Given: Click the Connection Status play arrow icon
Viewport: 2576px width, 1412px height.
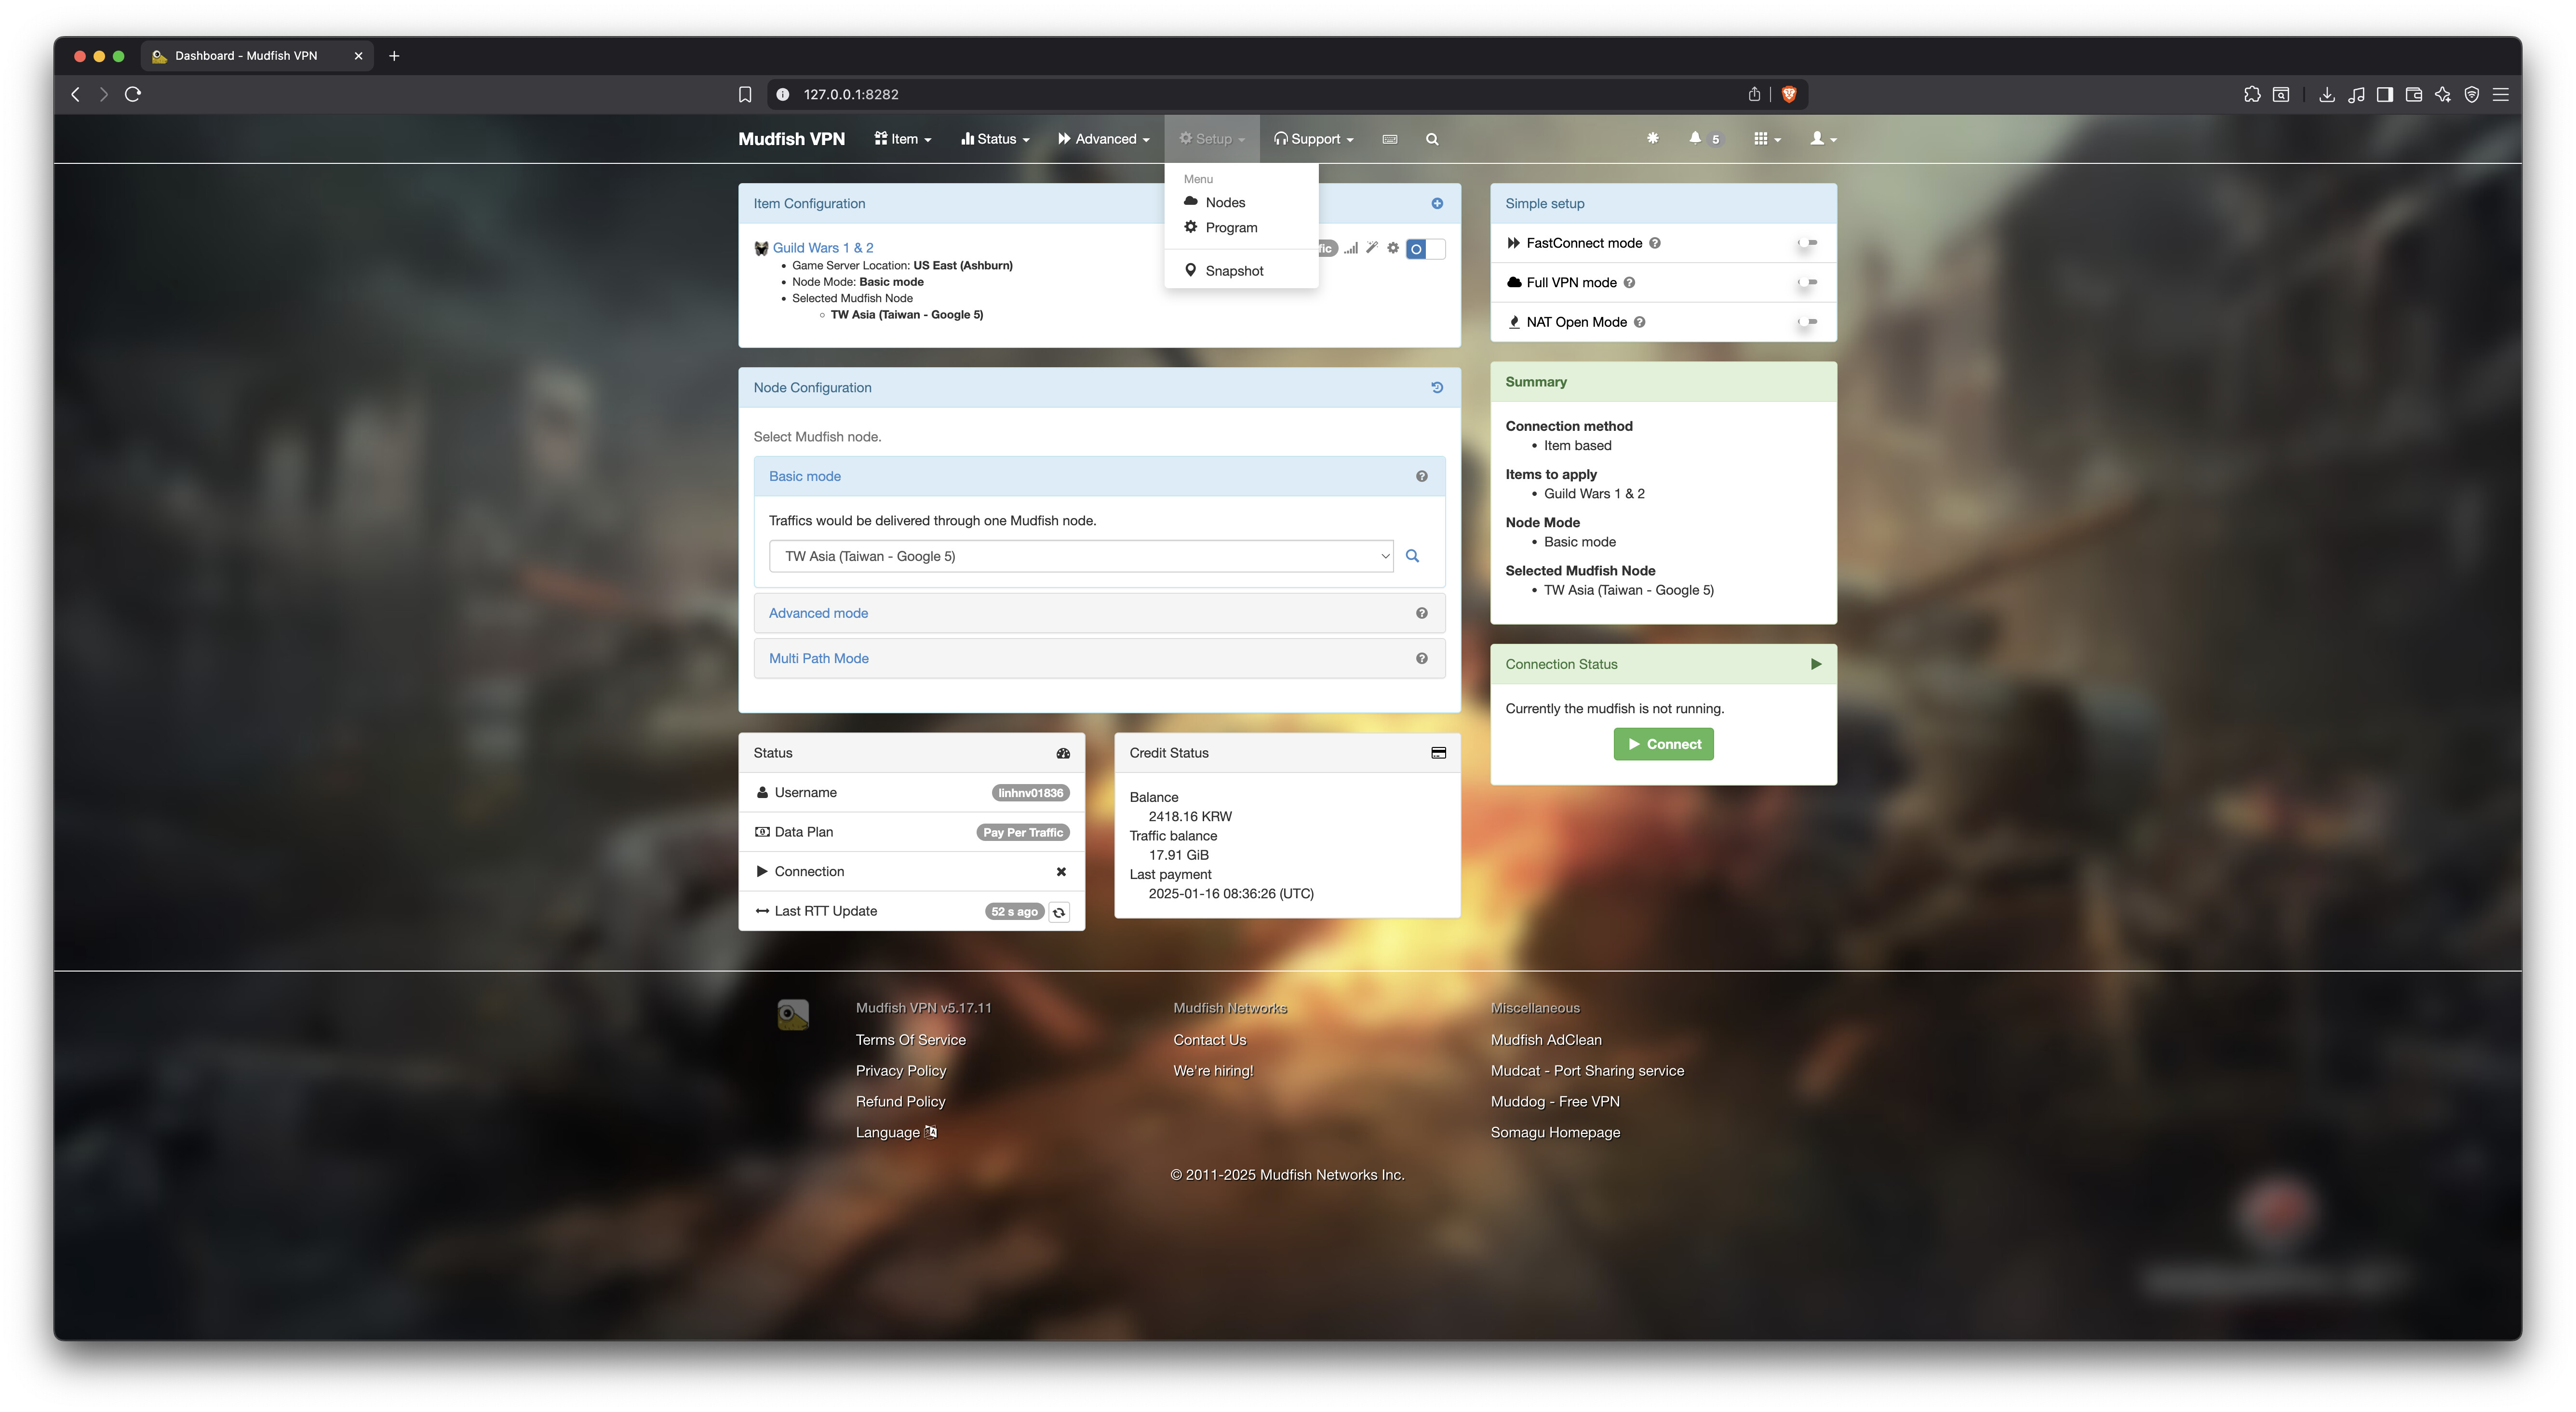Looking at the screenshot, I should (x=1816, y=664).
